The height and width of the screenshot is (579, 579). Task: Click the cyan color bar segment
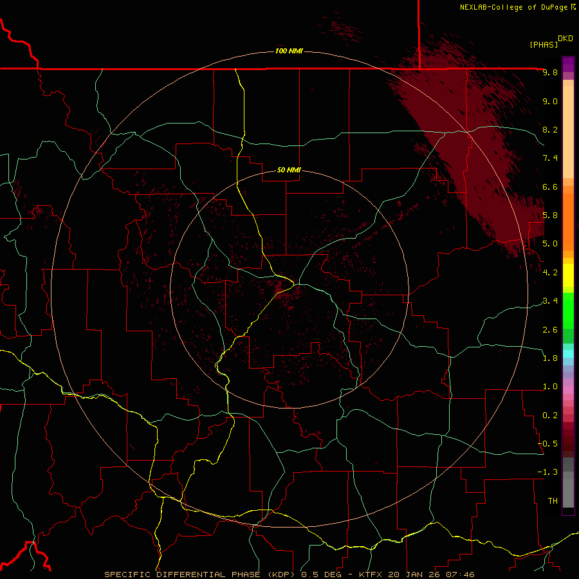coord(568,354)
